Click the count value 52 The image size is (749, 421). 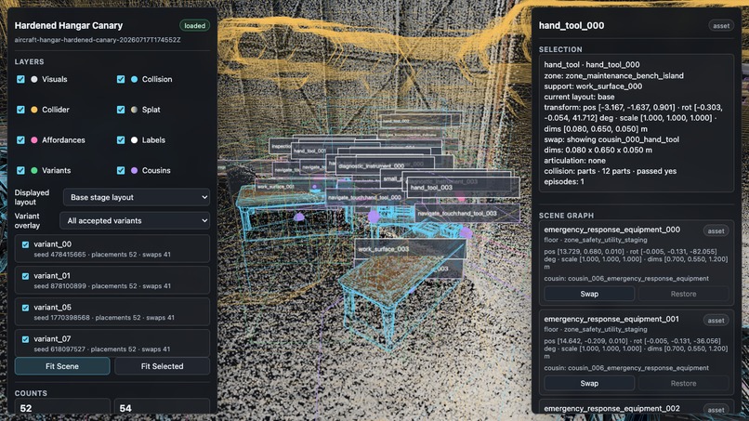tap(26, 409)
